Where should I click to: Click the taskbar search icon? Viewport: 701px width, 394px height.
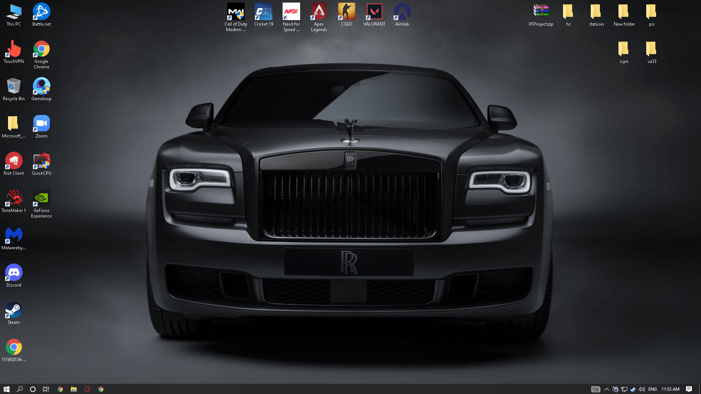pyautogui.click(x=20, y=389)
